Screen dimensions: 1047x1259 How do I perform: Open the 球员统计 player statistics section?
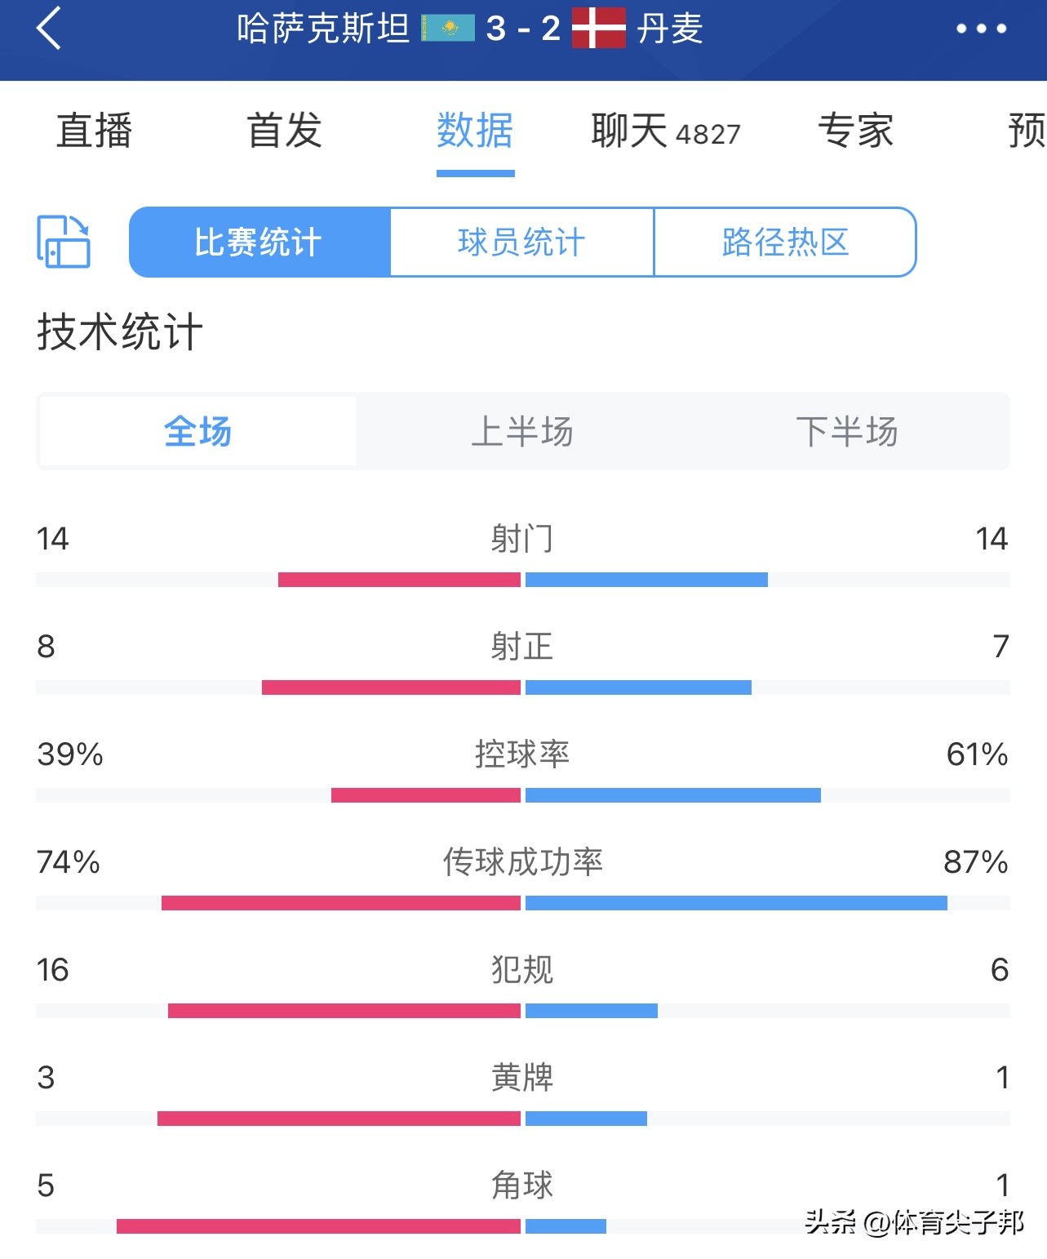(522, 242)
